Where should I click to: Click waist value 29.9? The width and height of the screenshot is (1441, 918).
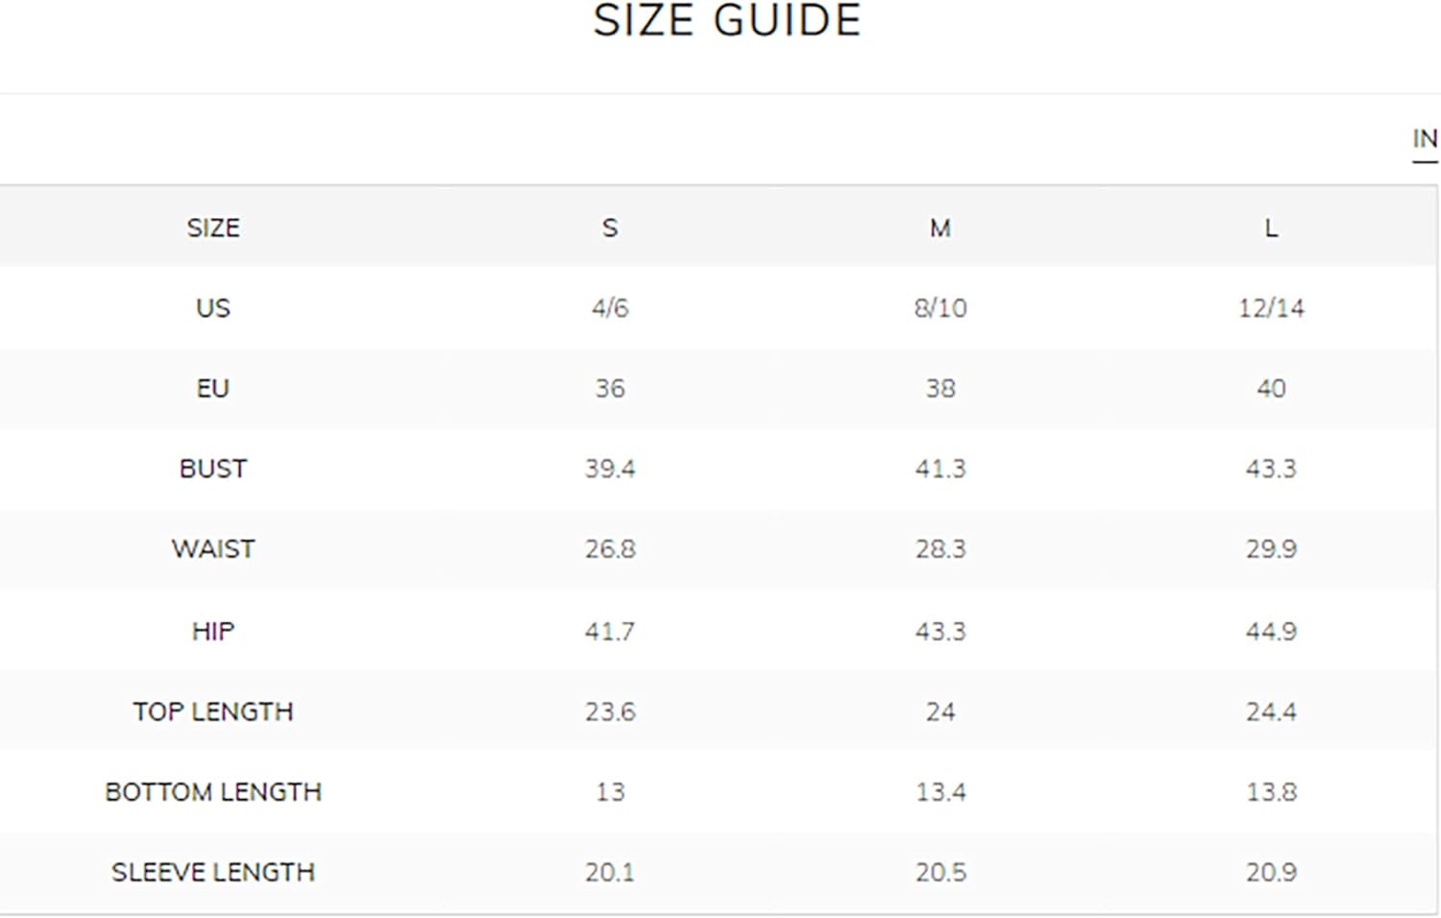[x=1271, y=548]
